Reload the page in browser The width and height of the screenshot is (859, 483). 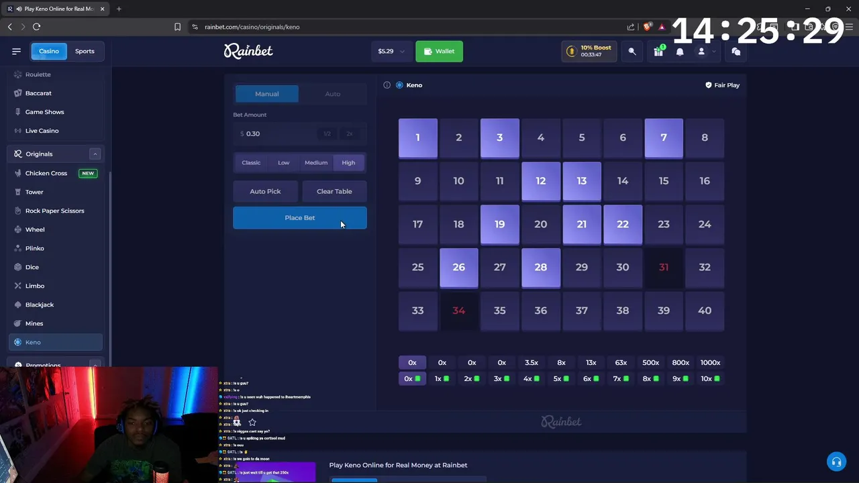(x=36, y=27)
